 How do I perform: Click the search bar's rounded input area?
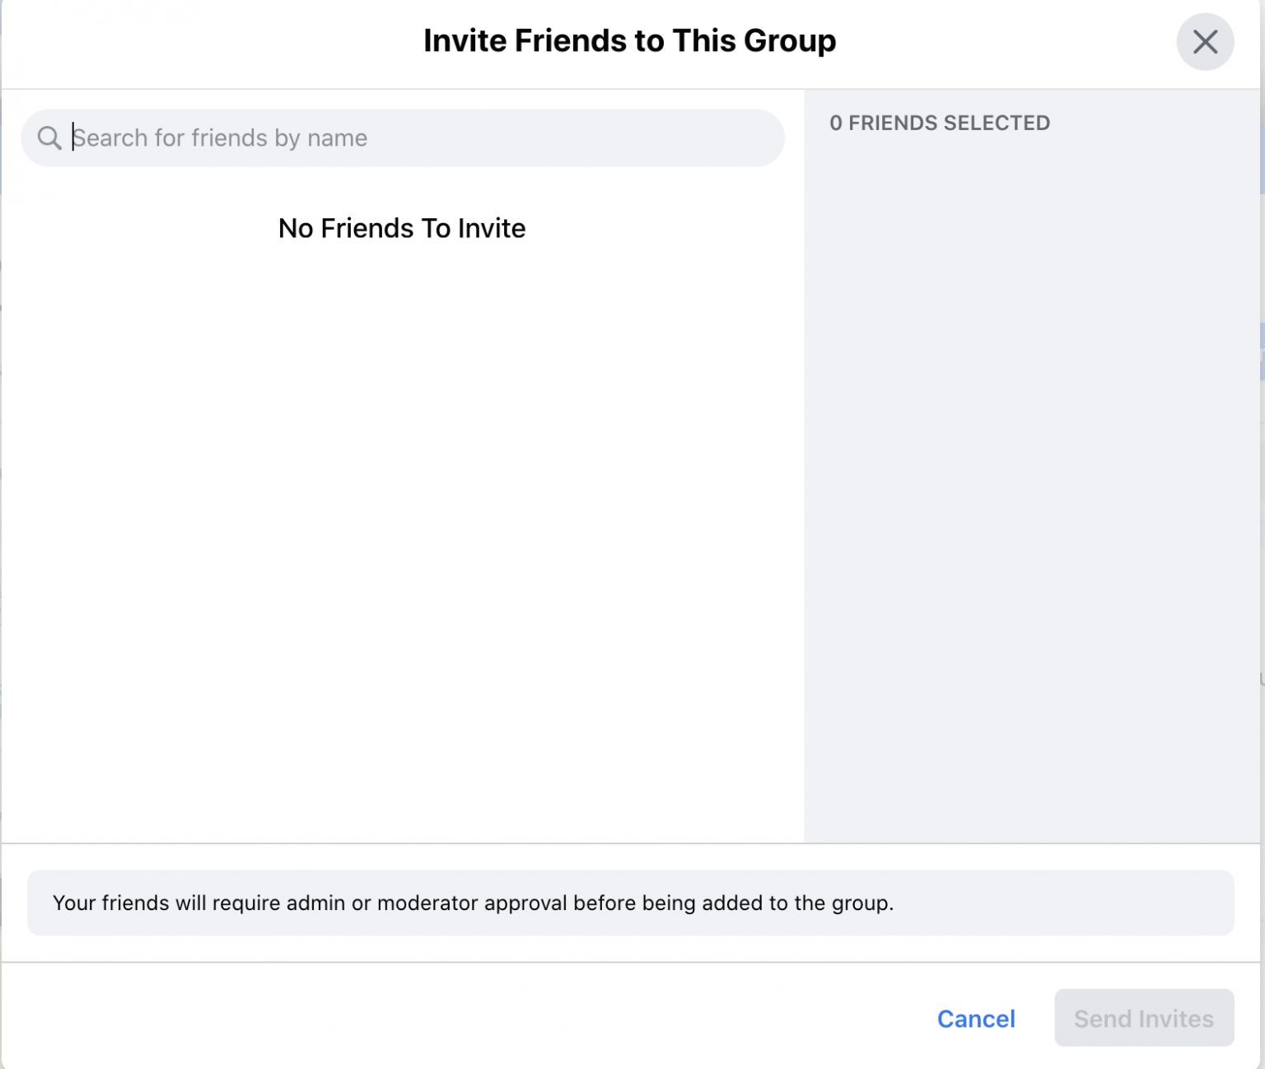(x=402, y=138)
